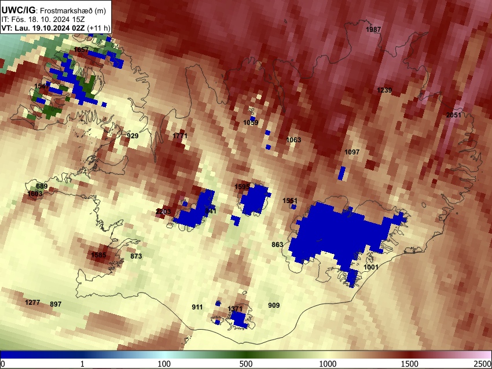The image size is (492, 369).
Task: Pick the 1097 height label
Action: 352,152
